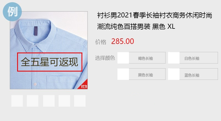221x121 pixels.
Task: Click the white swatch beside 蓝色长袖
Action: pyautogui.click(x=174, y=74)
